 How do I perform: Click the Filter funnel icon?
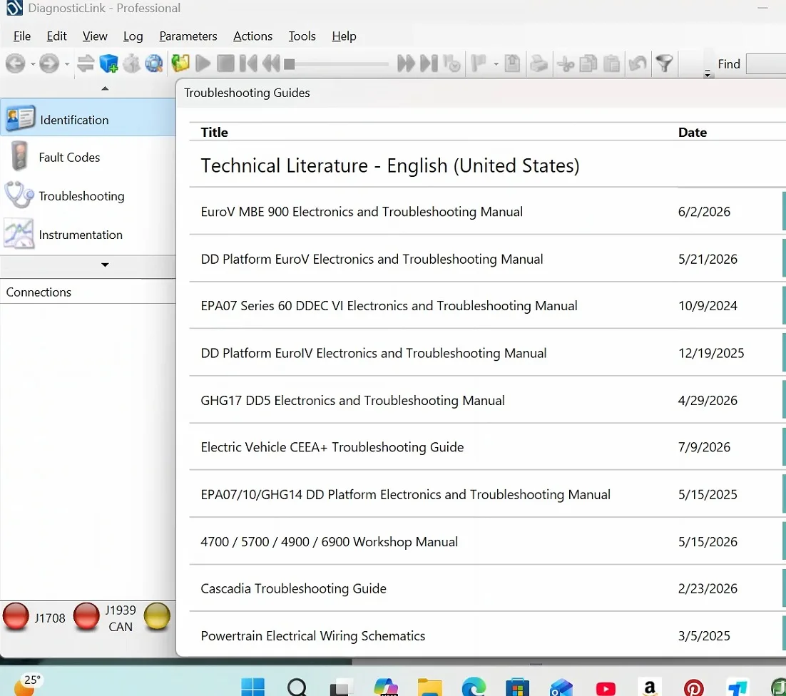665,63
